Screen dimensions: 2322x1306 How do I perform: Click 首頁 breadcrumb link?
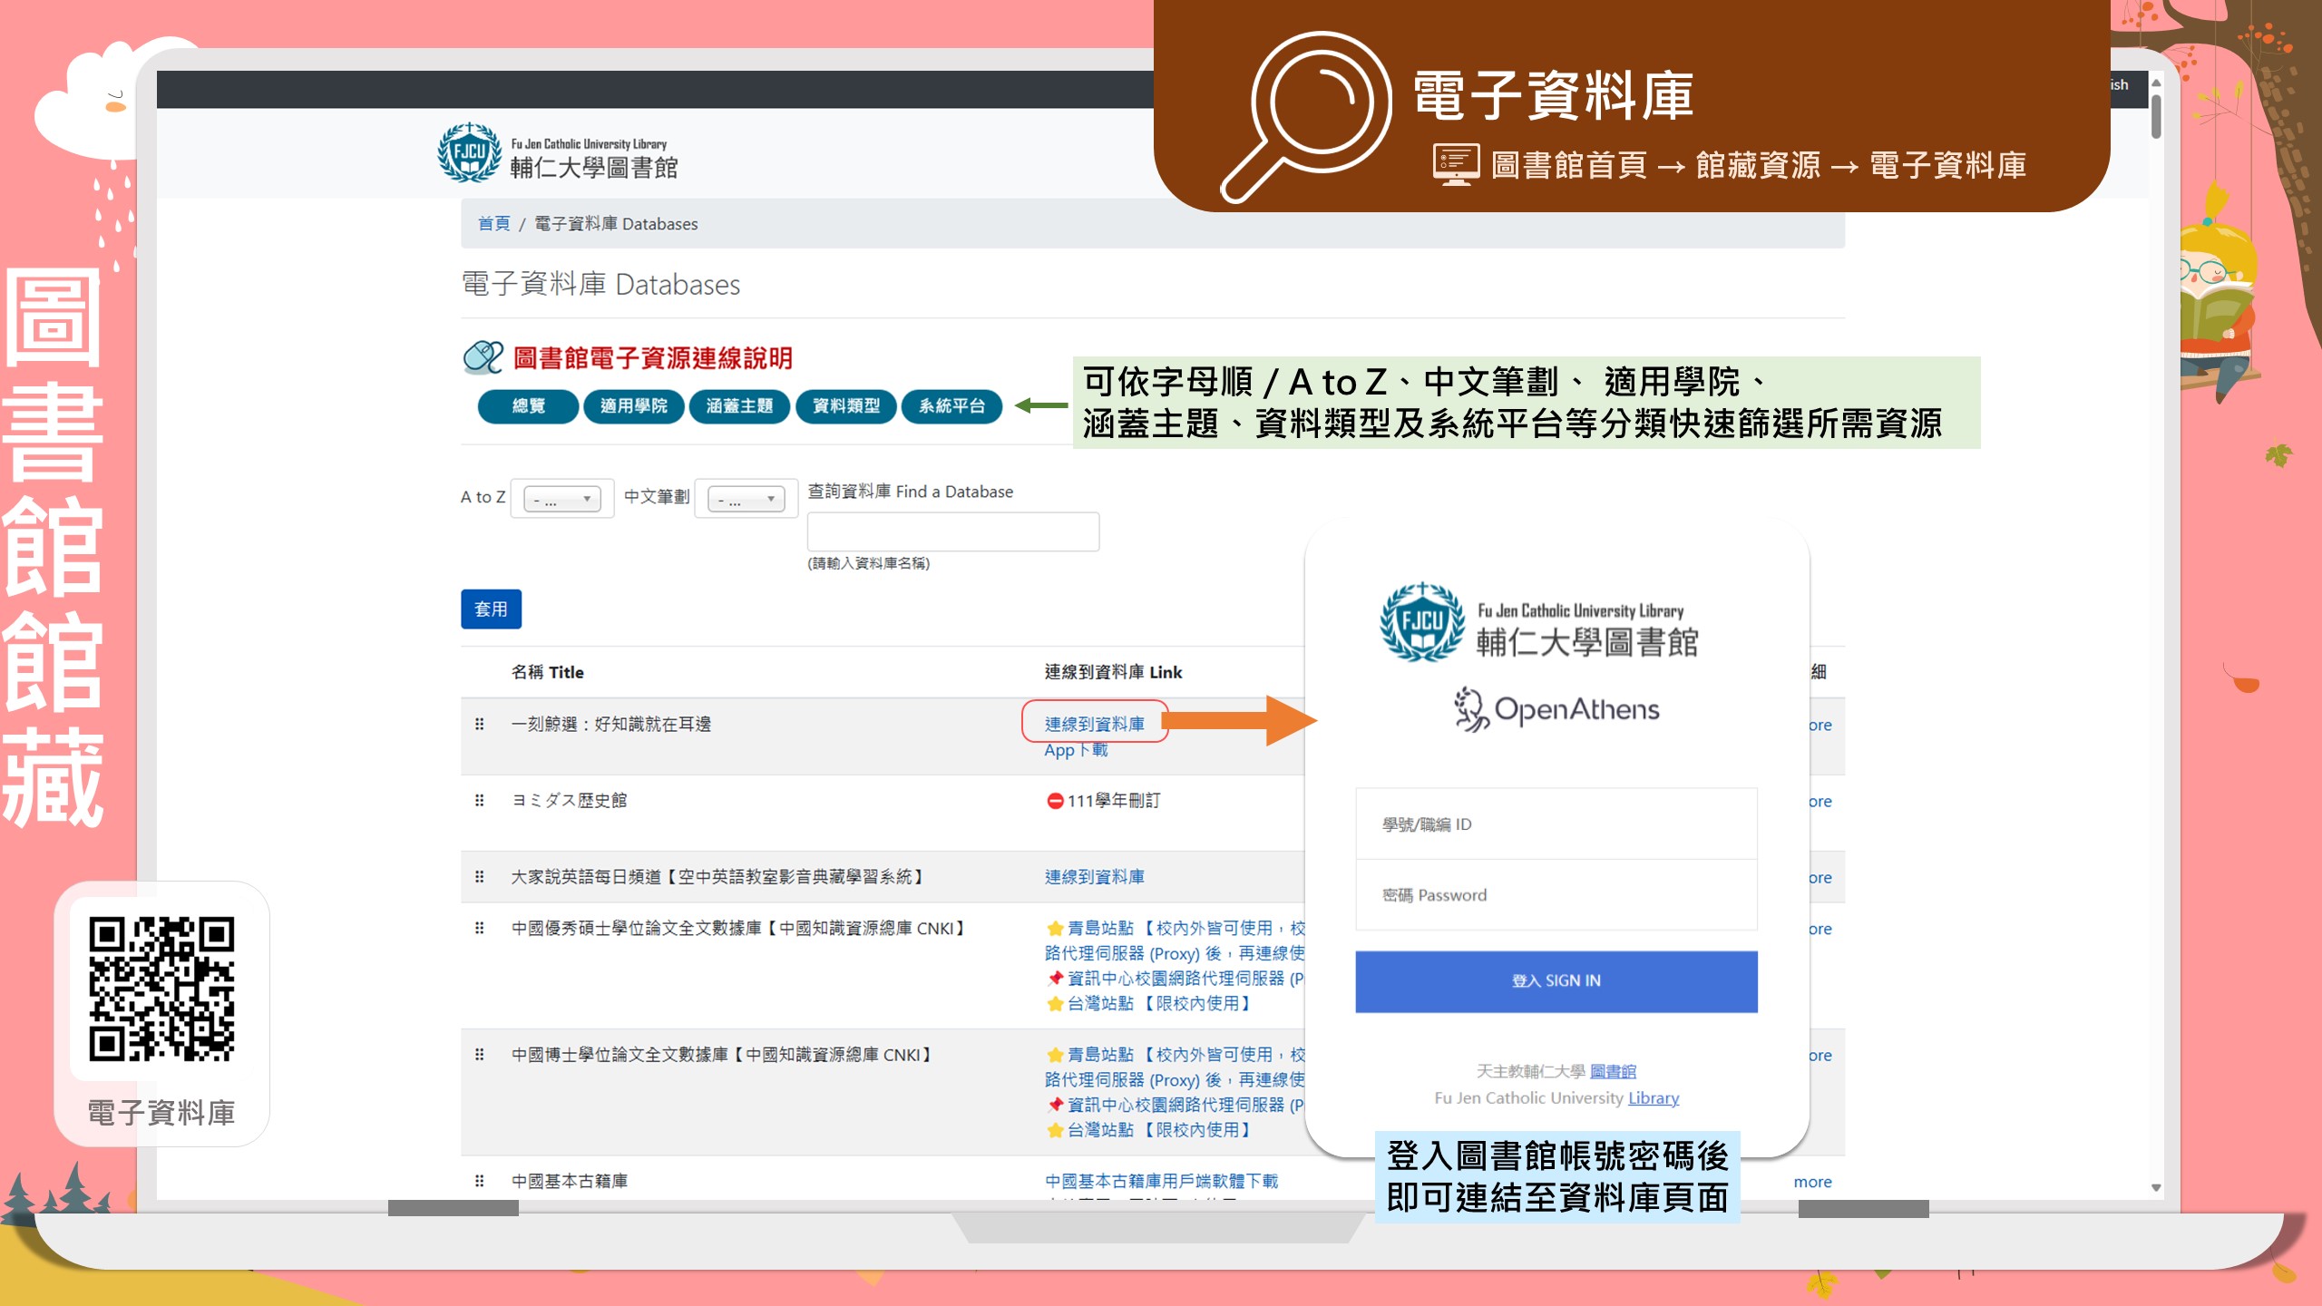493,223
